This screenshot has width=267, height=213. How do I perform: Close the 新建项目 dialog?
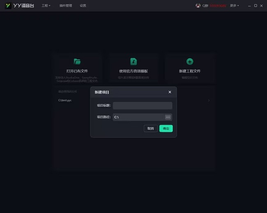[x=170, y=92]
